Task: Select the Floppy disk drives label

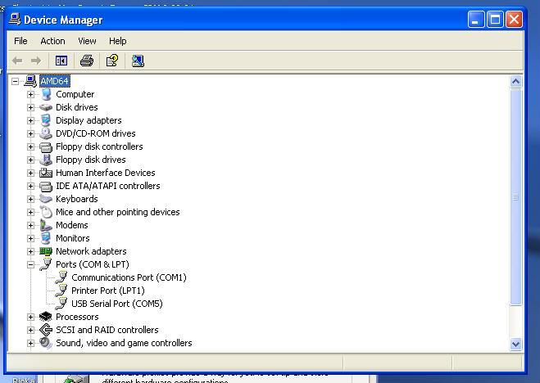Action: coord(91,160)
